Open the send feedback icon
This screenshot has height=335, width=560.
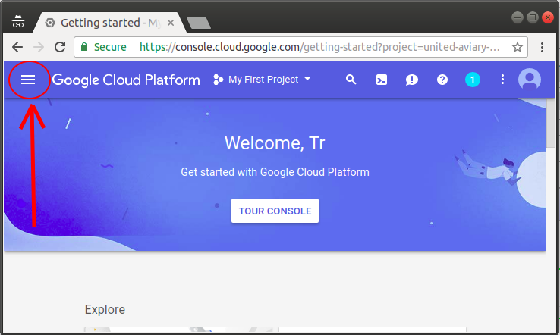411,80
